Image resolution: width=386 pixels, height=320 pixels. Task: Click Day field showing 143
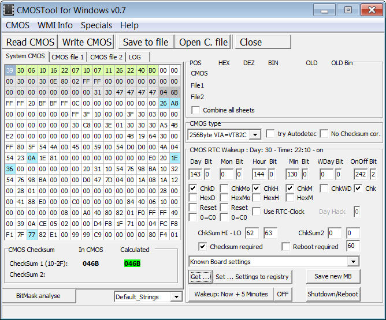(195, 174)
